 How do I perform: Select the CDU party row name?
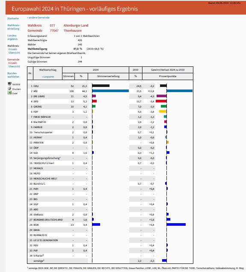point(36,86)
